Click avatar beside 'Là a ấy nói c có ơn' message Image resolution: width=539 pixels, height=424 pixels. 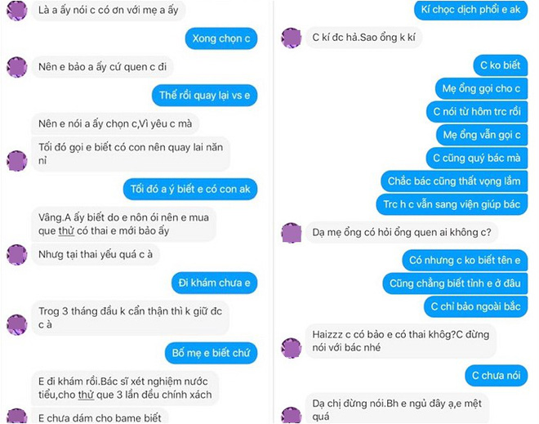coord(17,11)
